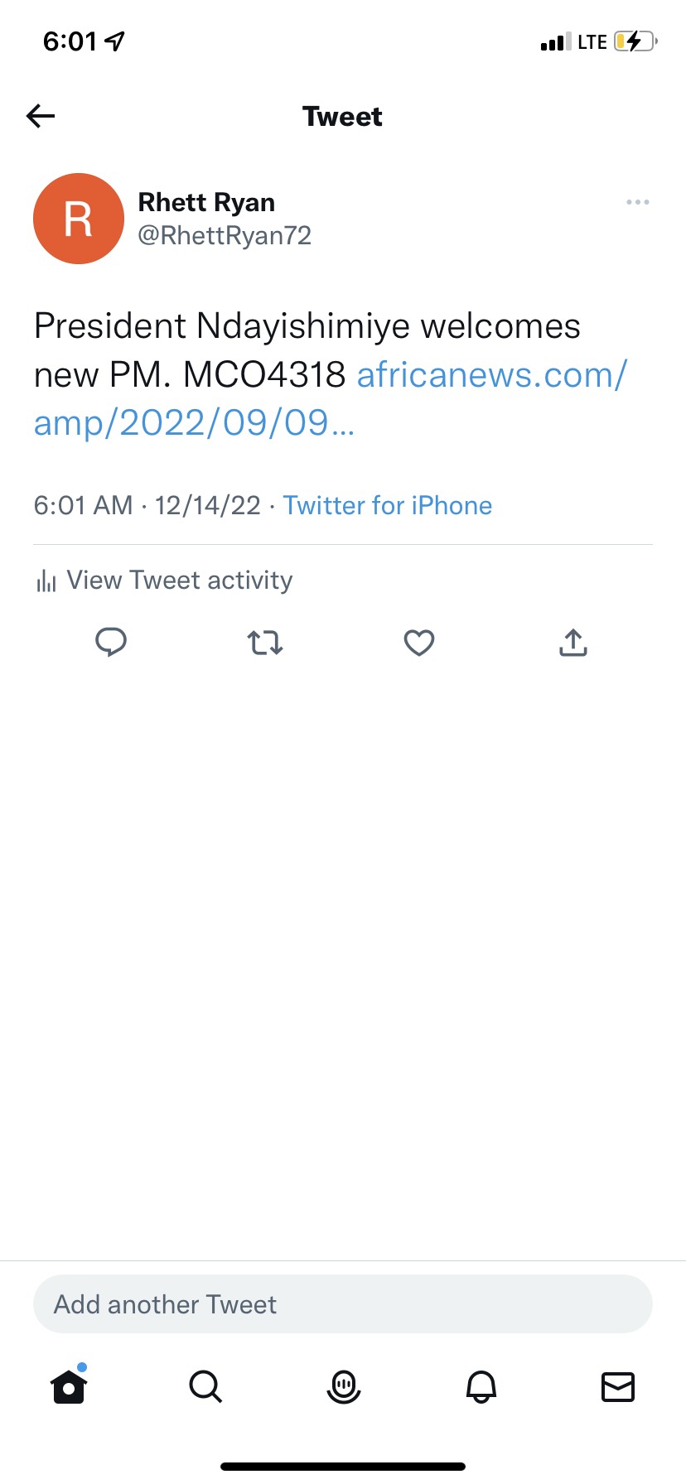686x1484 pixels.
Task: Tap the share upload icon
Action: click(573, 643)
